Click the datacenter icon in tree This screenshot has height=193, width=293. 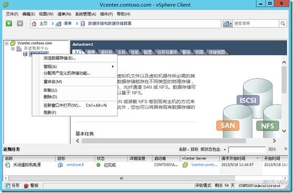tap(19, 49)
